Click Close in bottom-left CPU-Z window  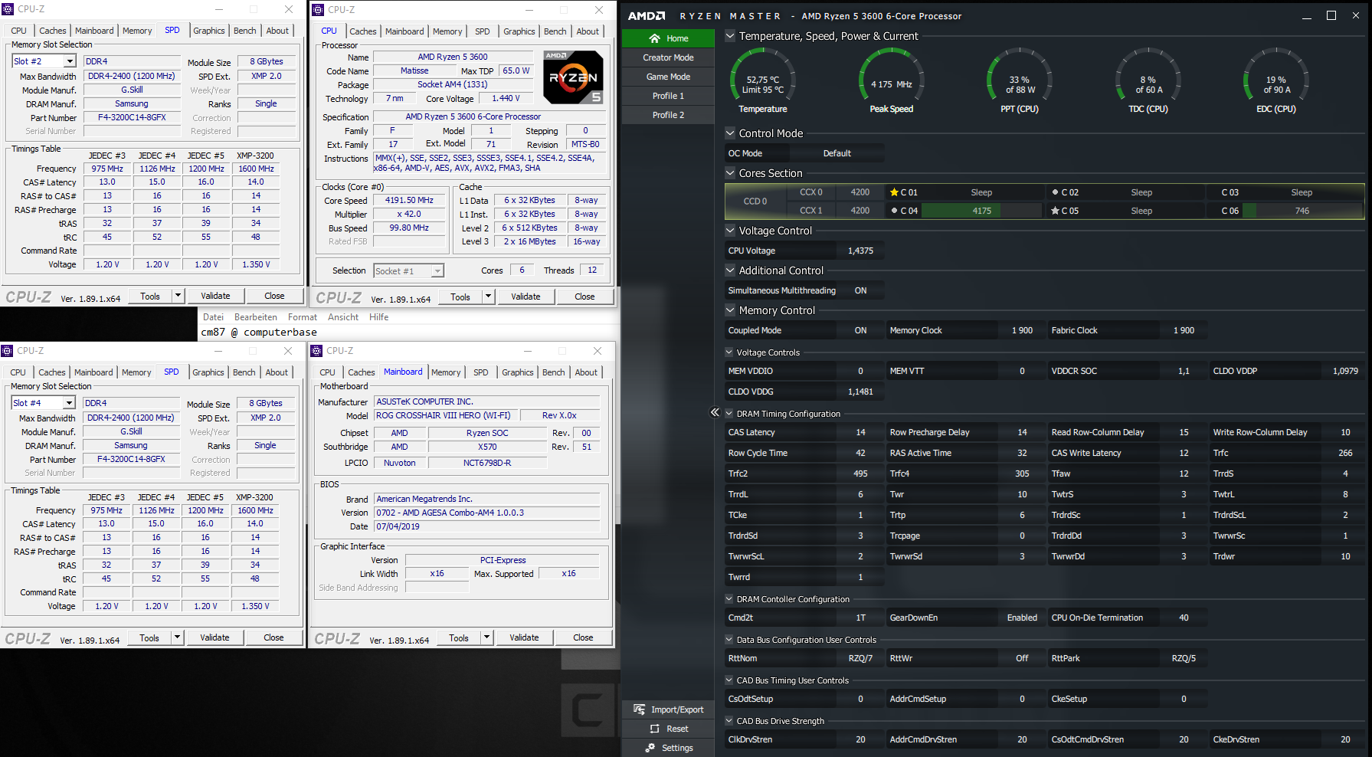coord(273,637)
